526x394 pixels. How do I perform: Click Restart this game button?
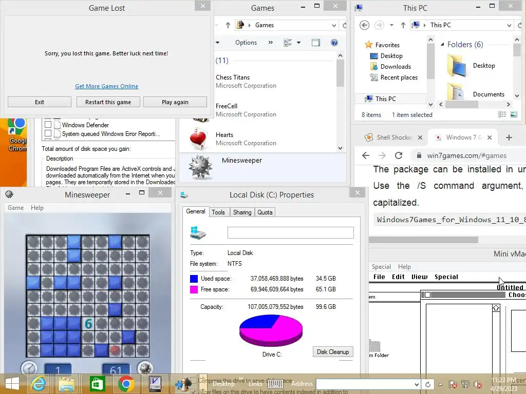click(x=108, y=102)
